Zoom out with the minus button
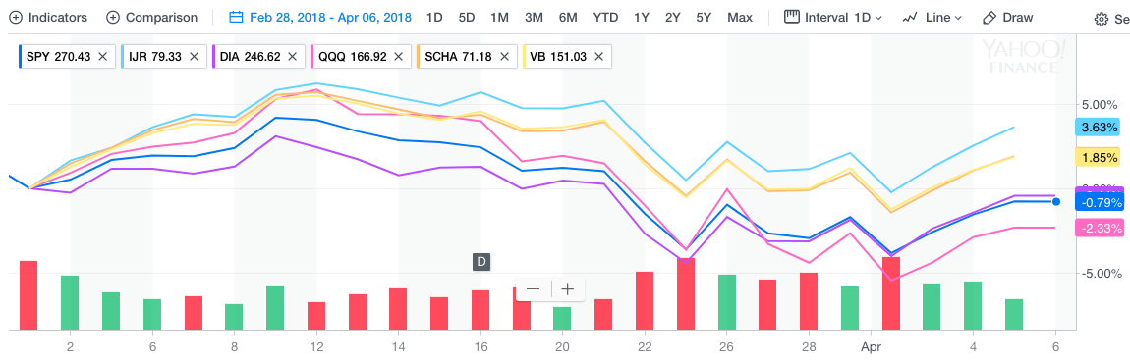 534,289
